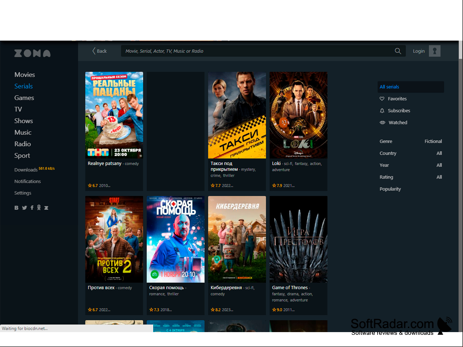Click the eye icon next to Watched
This screenshot has height=347, width=463.
tap(383, 122)
